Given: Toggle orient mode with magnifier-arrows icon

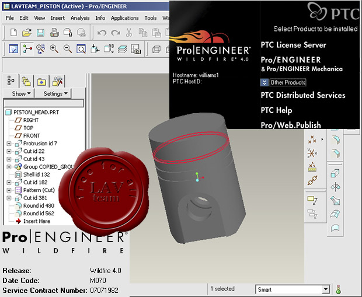Looking at the screenshot, I should pyautogui.click(x=41, y=49).
